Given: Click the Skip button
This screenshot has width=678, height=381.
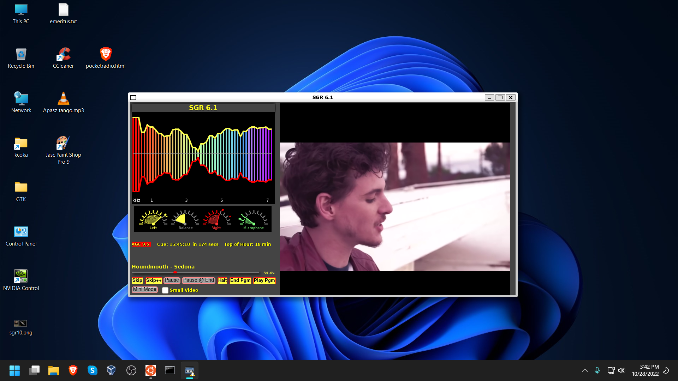Looking at the screenshot, I should pyautogui.click(x=137, y=280).
